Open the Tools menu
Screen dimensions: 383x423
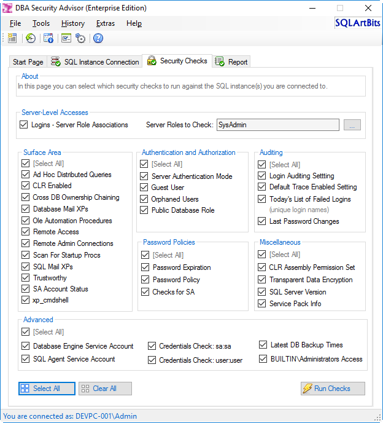click(41, 23)
